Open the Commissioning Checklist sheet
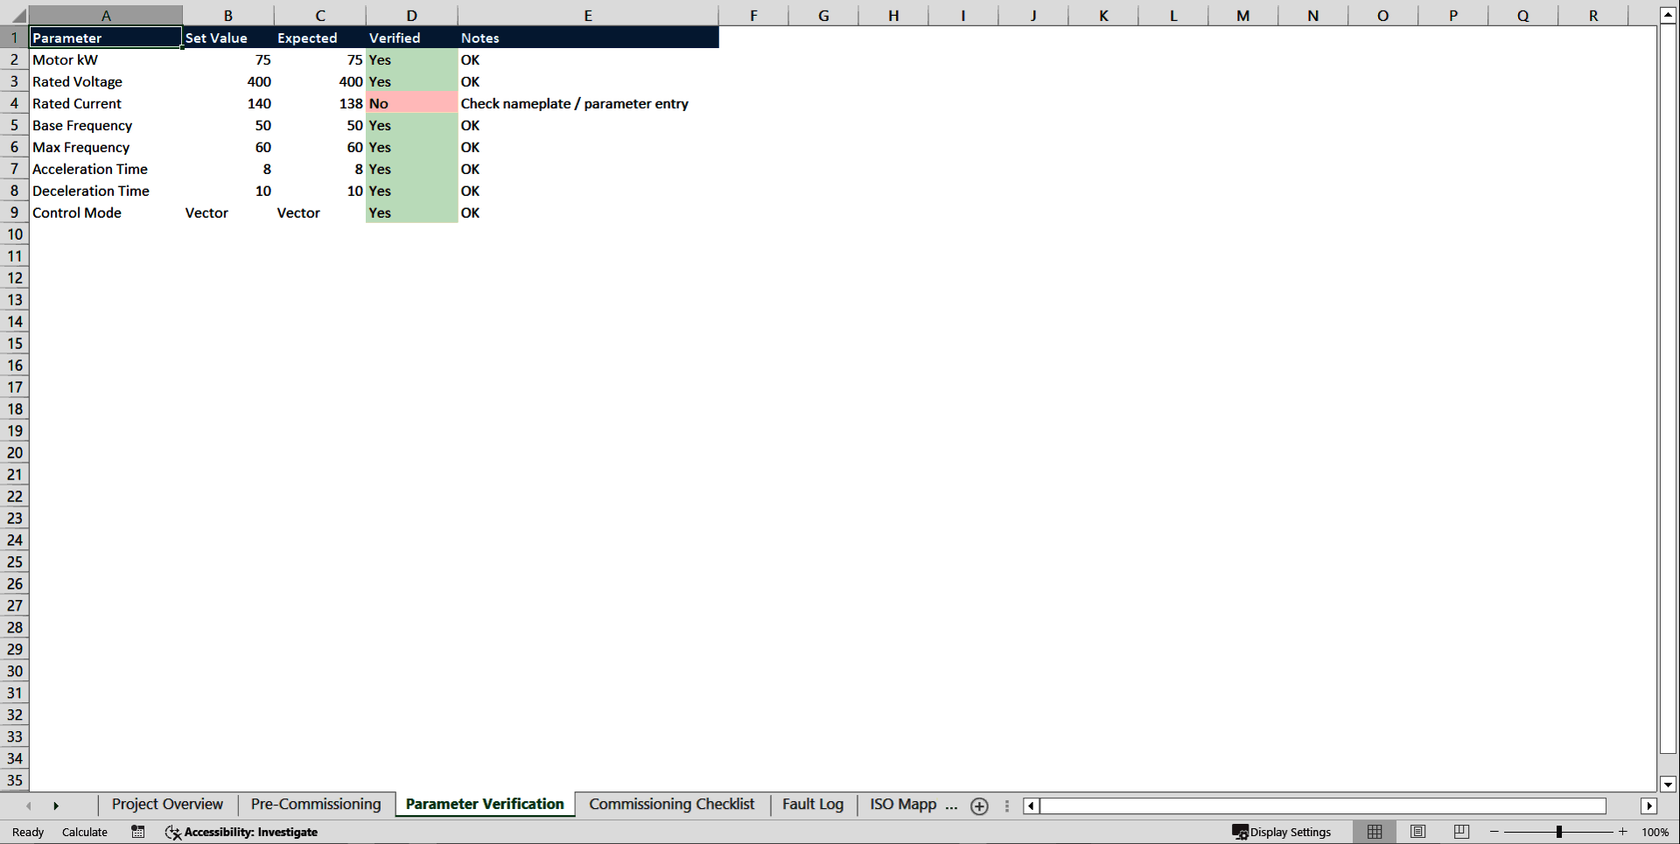This screenshot has height=844, width=1680. click(x=671, y=804)
